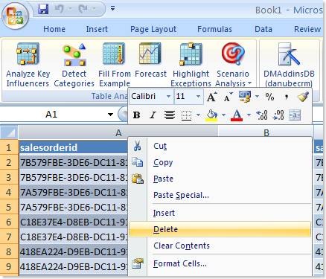
Task: Click the Office button orb
Action: click(15, 16)
